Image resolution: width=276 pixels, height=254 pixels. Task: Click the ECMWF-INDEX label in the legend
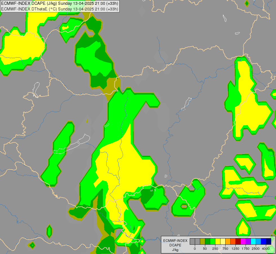(x=175, y=241)
